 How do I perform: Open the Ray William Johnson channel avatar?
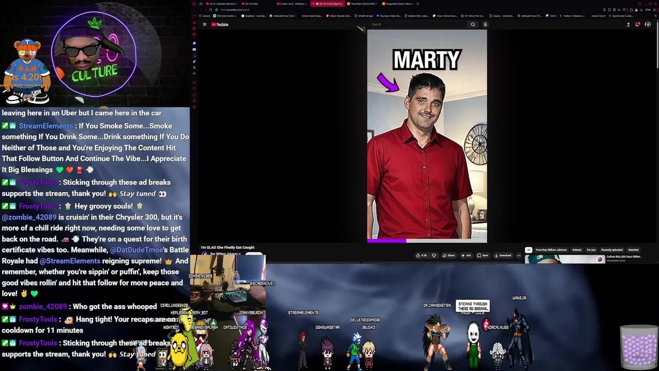[x=204, y=254]
